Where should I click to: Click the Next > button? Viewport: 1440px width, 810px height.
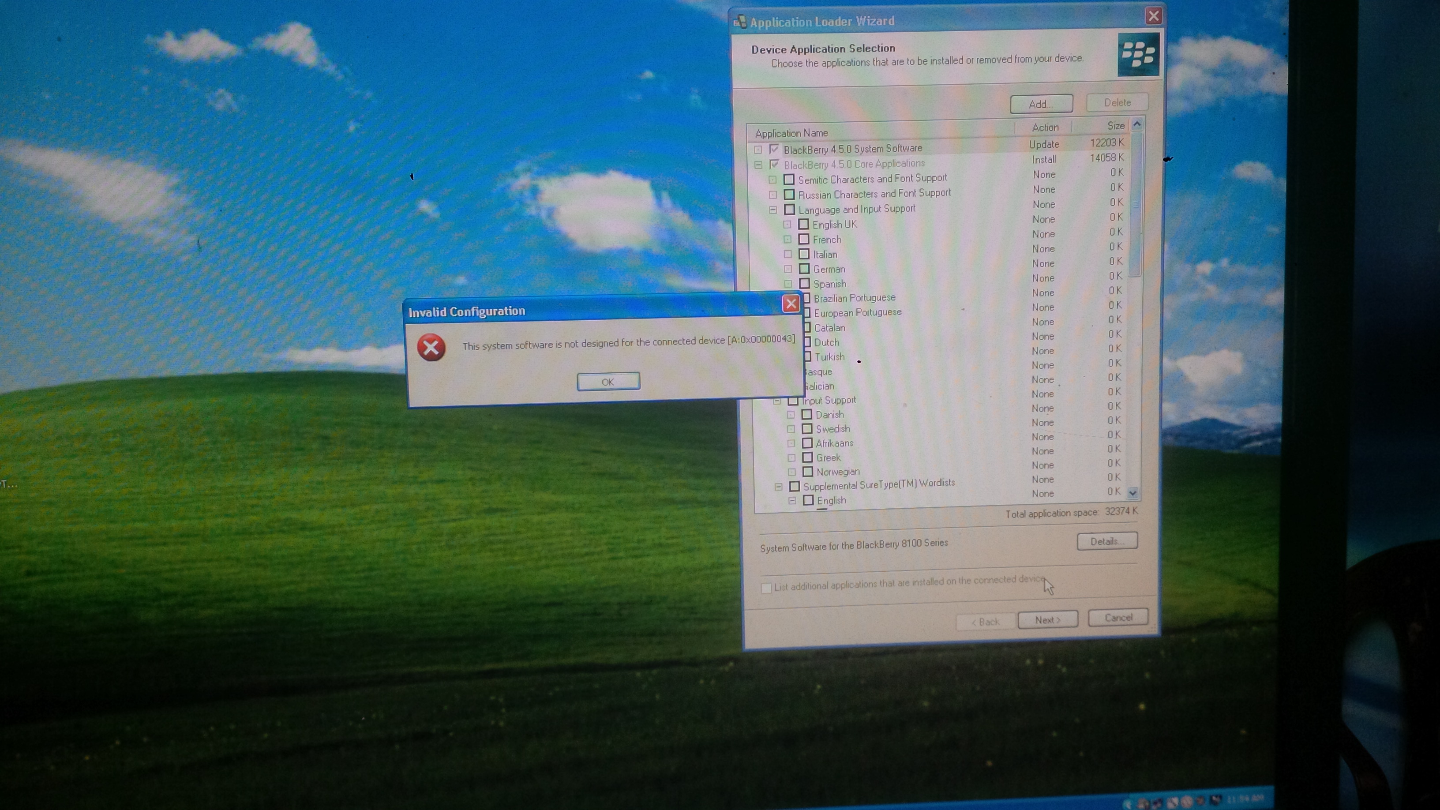click(x=1048, y=620)
